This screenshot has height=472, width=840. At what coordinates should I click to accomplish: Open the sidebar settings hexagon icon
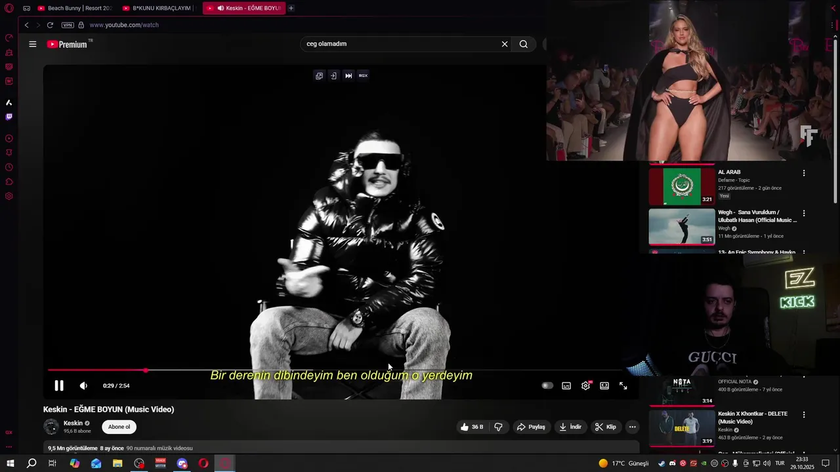pyautogui.click(x=9, y=196)
